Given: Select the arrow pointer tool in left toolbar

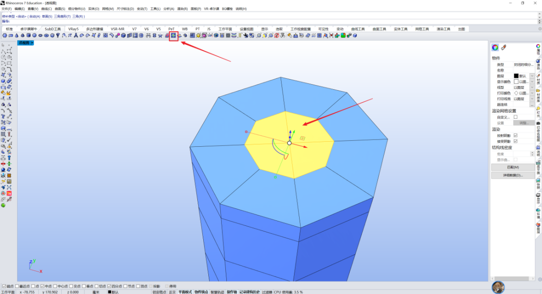Looking at the screenshot, I should [x=3, y=45].
